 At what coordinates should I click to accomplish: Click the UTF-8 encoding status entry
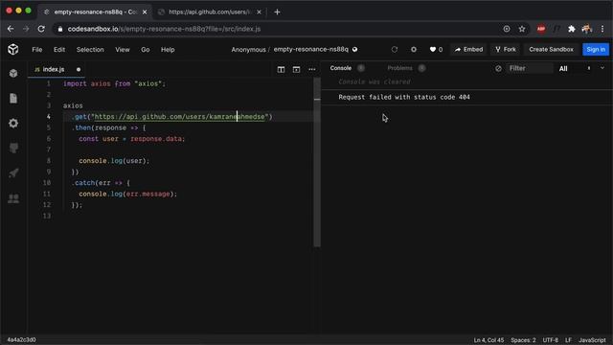(551, 340)
